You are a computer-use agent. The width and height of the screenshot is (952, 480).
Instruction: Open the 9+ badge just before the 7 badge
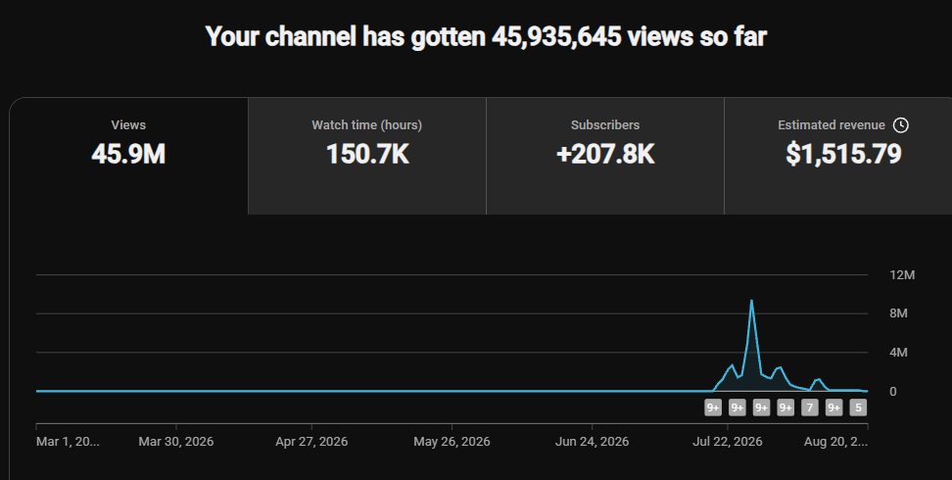pyautogui.click(x=785, y=408)
